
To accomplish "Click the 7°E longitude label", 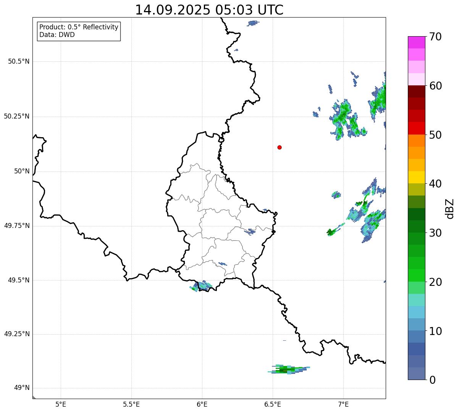I will point(343,404).
